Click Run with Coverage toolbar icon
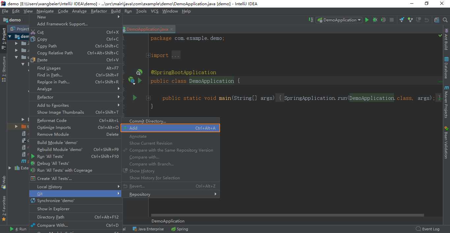The height and width of the screenshot is (233, 450). [x=383, y=20]
